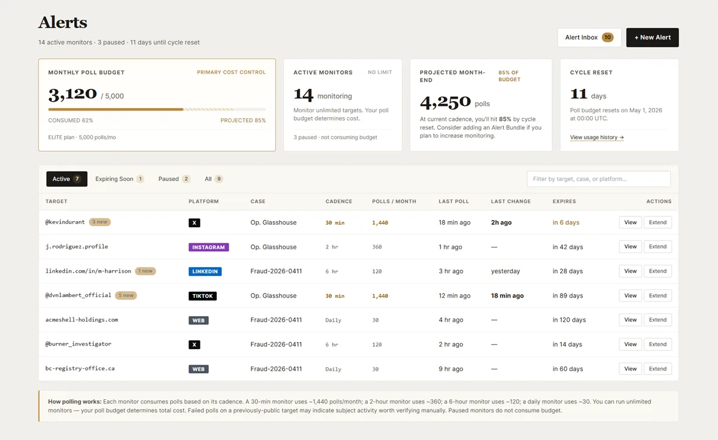
Task: Click the monthly poll budget progress bar
Action: coord(157,109)
